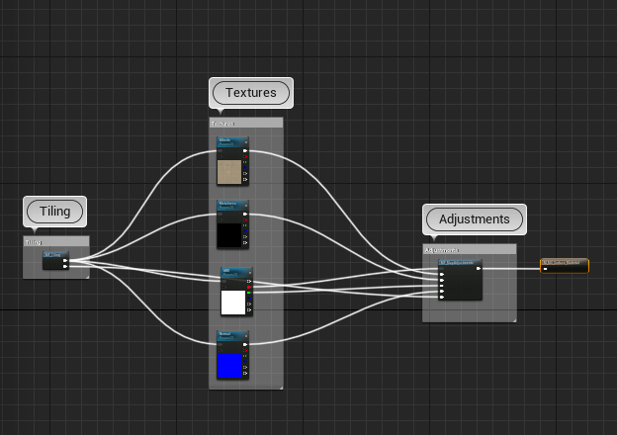Click the white texture thumbnail
617x435 pixels.
[233, 303]
